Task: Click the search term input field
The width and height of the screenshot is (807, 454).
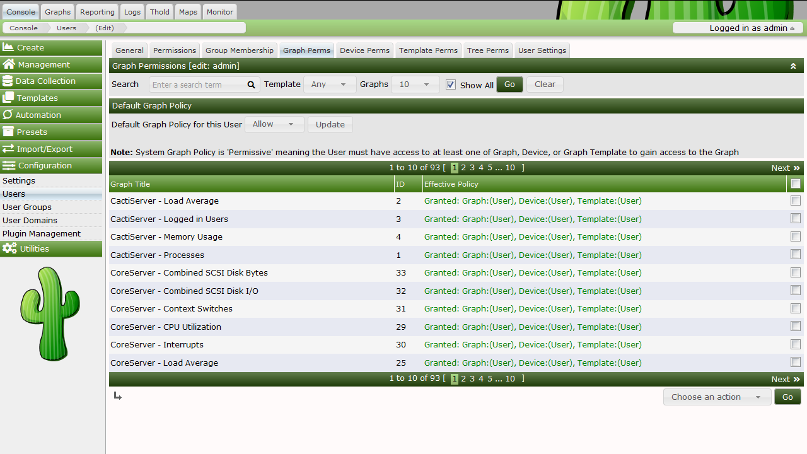Action: 197,84
